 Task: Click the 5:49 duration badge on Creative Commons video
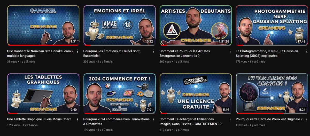pos(226,110)
